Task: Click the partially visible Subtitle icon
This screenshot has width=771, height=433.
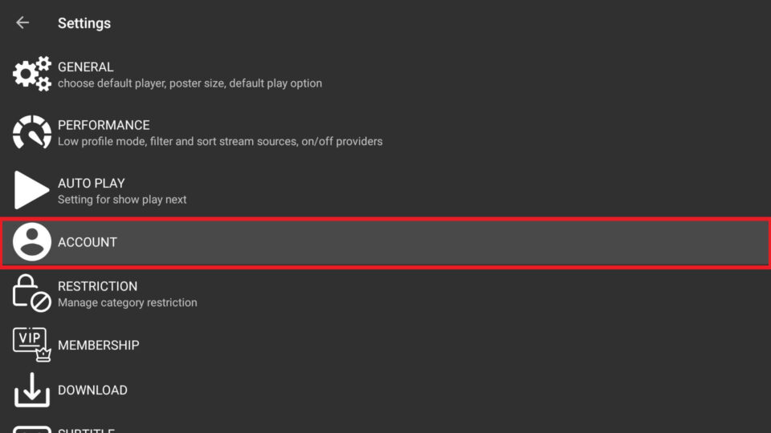Action: click(32, 429)
